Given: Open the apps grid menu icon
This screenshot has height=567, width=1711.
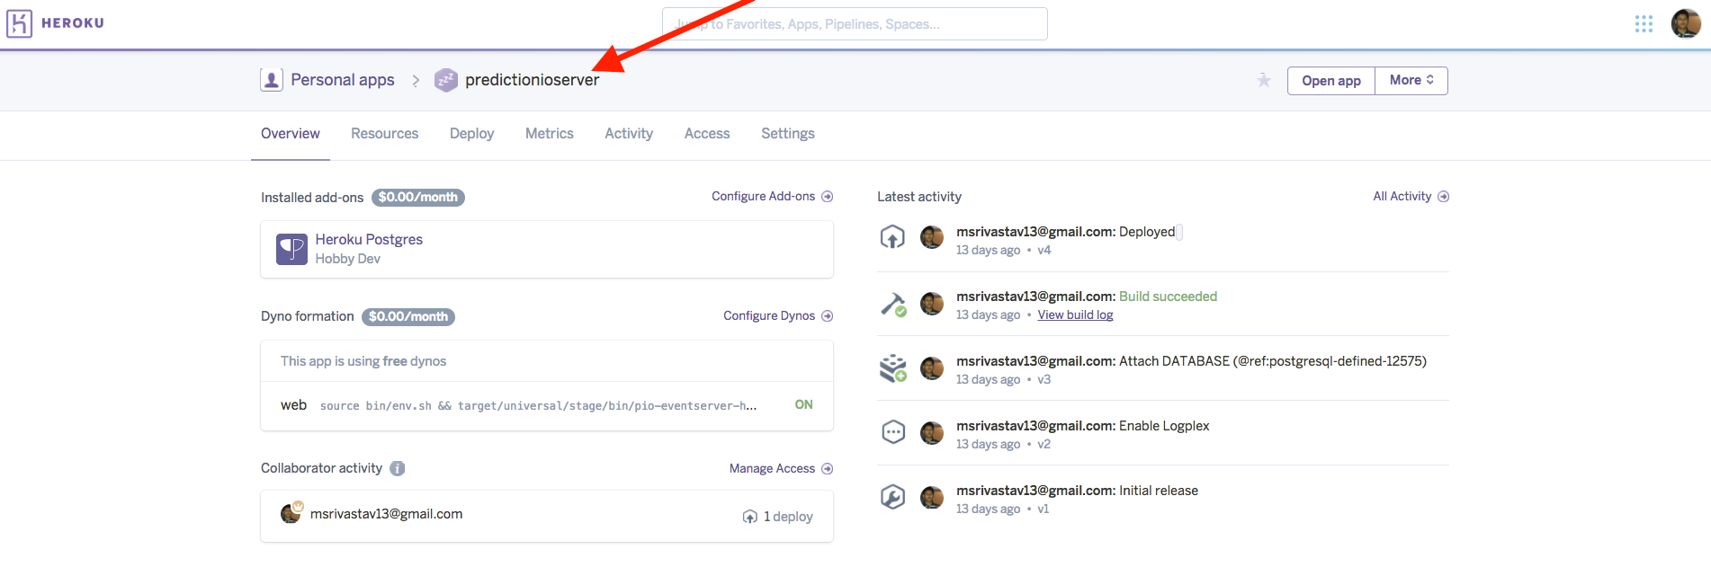Looking at the screenshot, I should (x=1644, y=24).
